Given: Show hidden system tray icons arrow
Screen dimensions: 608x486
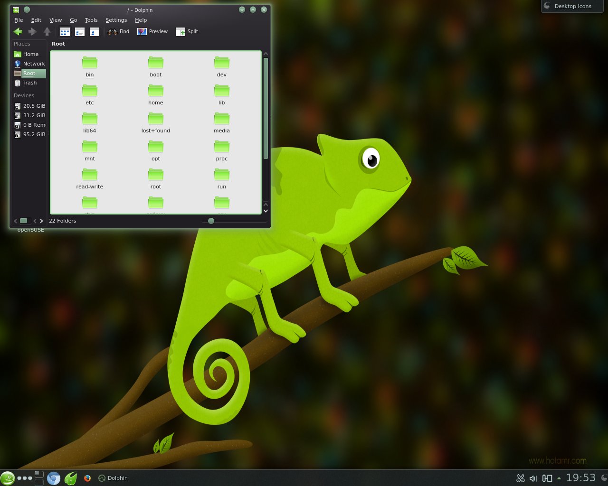Looking at the screenshot, I should pos(559,478).
